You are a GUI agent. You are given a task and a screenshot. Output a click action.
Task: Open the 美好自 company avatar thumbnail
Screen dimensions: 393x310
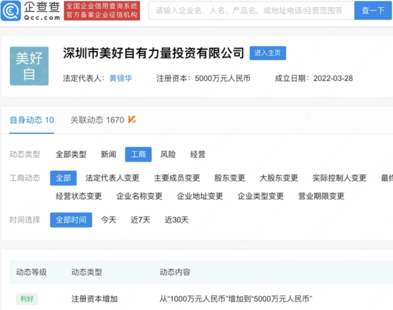29,66
